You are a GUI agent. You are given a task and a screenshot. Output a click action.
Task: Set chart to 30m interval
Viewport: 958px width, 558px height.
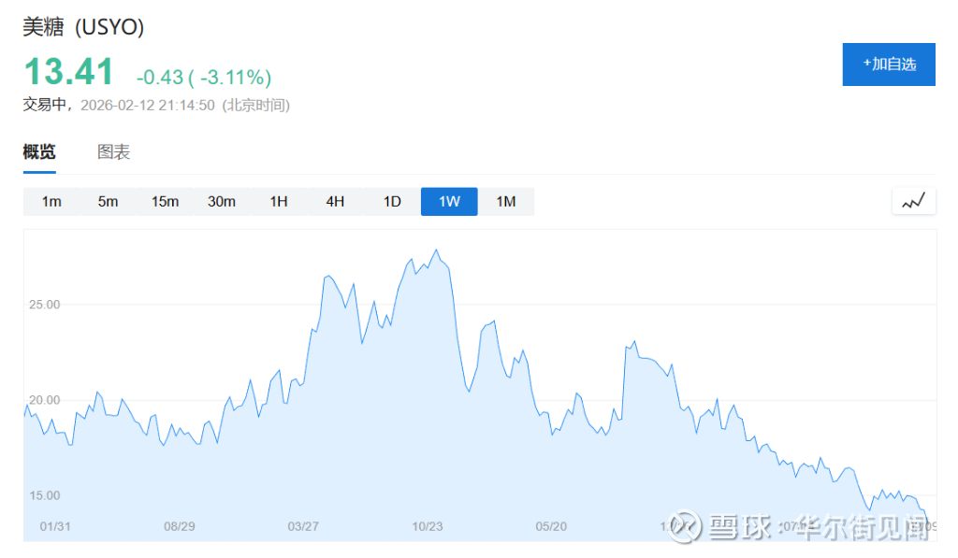pos(222,202)
